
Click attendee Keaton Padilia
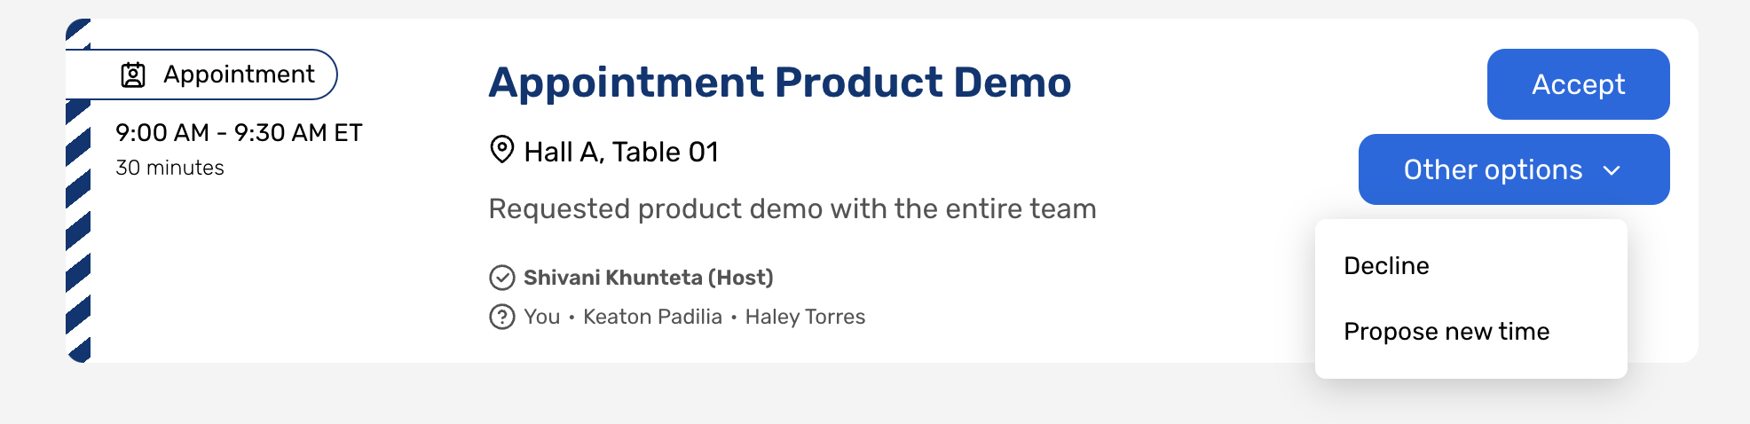652,317
